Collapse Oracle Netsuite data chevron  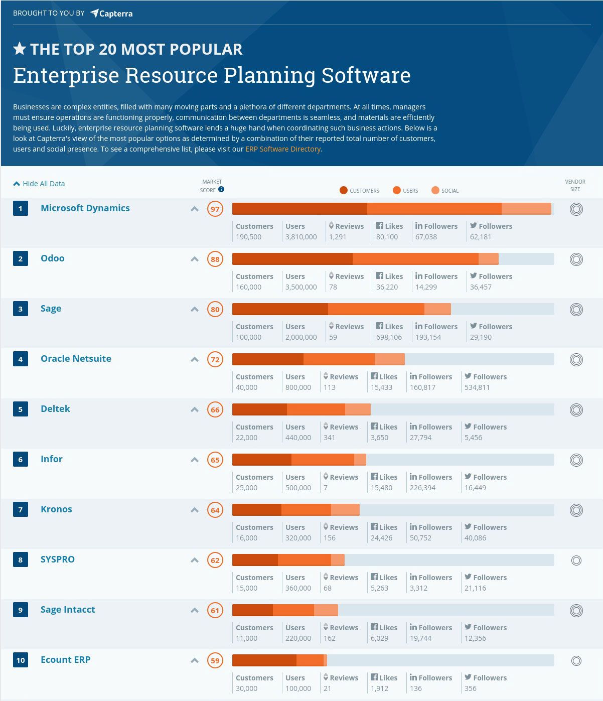click(195, 360)
